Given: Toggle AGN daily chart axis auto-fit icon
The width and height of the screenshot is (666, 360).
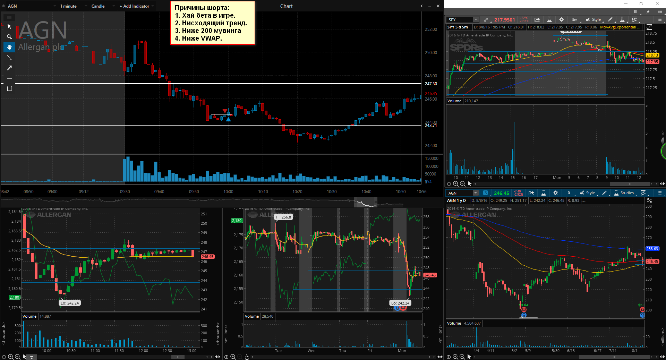Looking at the screenshot, I should click(649, 200).
